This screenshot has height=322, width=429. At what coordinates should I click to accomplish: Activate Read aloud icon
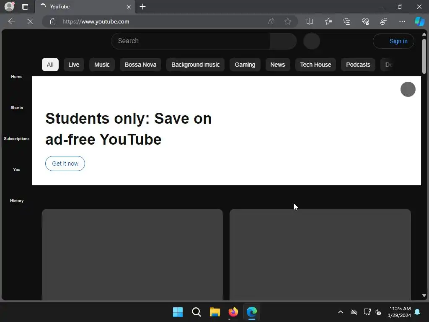(x=271, y=21)
